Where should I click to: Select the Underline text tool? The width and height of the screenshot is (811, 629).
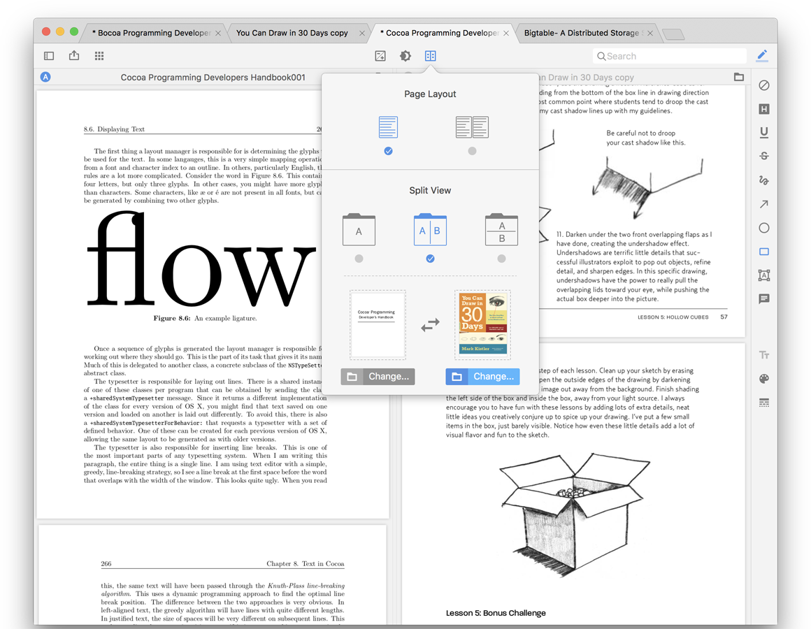[763, 132]
